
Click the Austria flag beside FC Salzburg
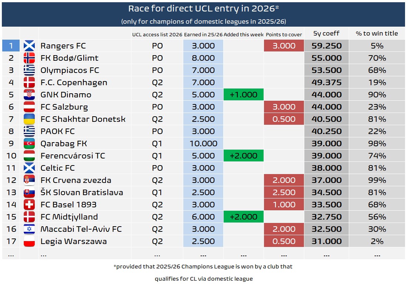coord(29,107)
